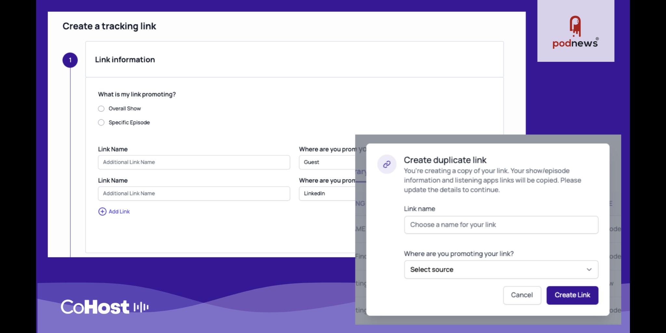Open the Select source dropdown
The image size is (666, 333).
(501, 269)
